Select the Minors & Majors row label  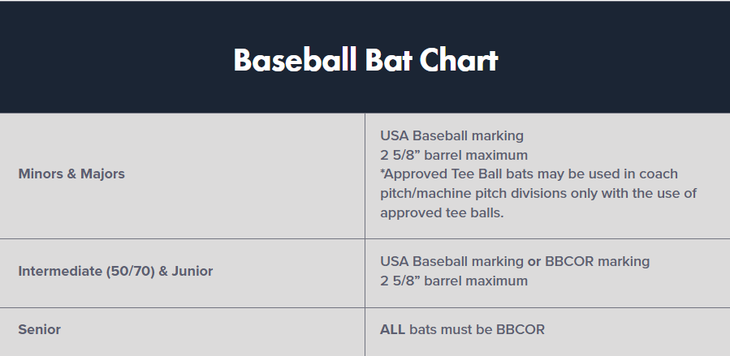[71, 174]
